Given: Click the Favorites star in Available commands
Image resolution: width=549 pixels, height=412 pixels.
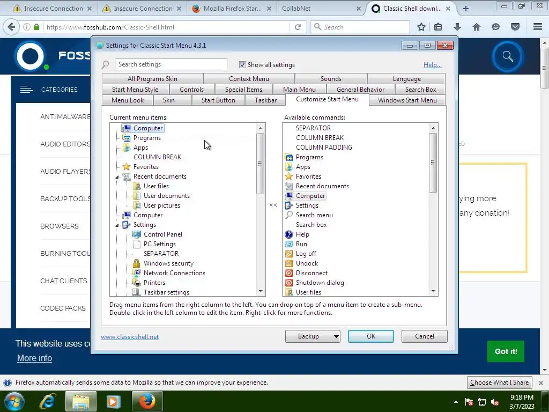Looking at the screenshot, I should point(289,176).
